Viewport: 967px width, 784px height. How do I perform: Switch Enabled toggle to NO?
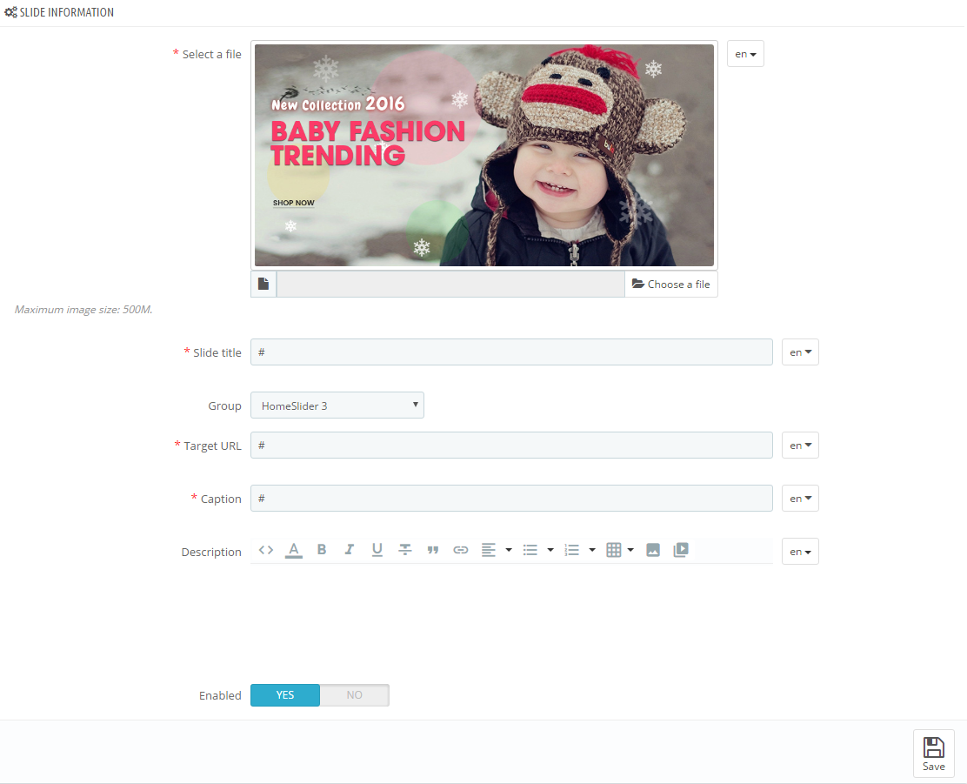click(x=355, y=695)
